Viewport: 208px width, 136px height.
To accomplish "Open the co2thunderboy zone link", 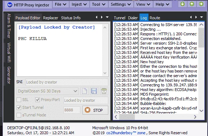I will (126, 133).
